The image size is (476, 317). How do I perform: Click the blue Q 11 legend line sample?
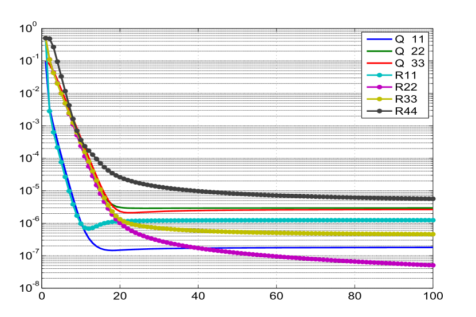pyautogui.click(x=379, y=39)
